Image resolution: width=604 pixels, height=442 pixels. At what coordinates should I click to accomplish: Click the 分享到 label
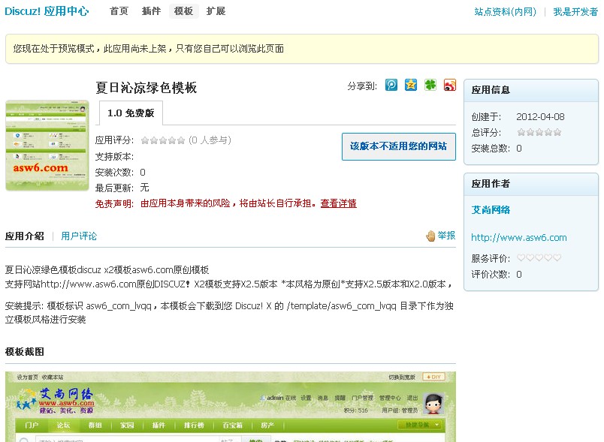[362, 86]
